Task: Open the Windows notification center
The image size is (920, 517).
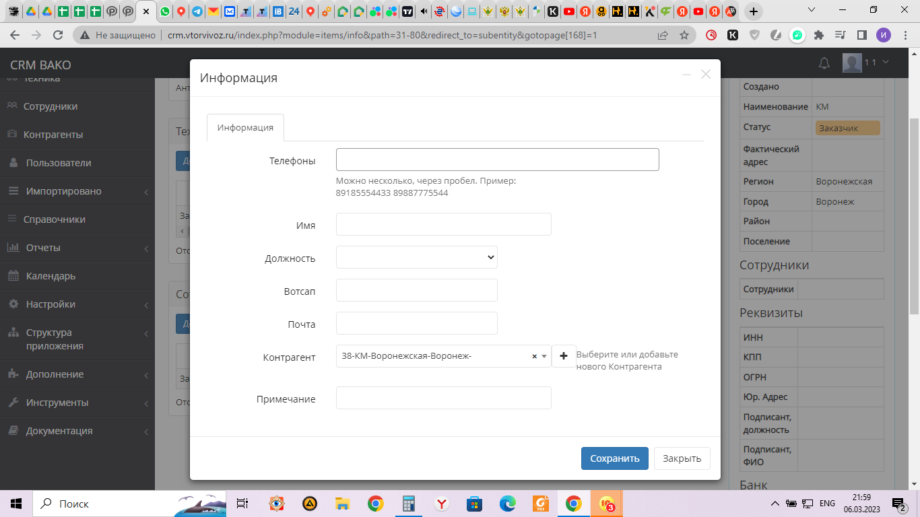Action: (899, 504)
